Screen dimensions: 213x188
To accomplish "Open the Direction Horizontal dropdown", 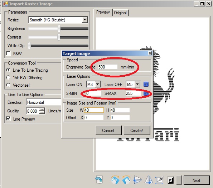I will pyautogui.click(x=44, y=102).
